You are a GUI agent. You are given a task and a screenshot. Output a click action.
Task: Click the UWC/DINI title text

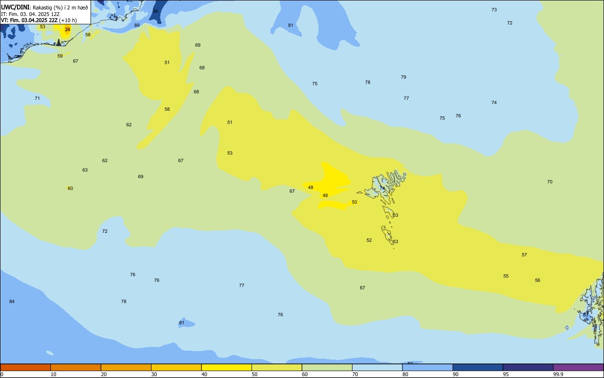pos(15,8)
